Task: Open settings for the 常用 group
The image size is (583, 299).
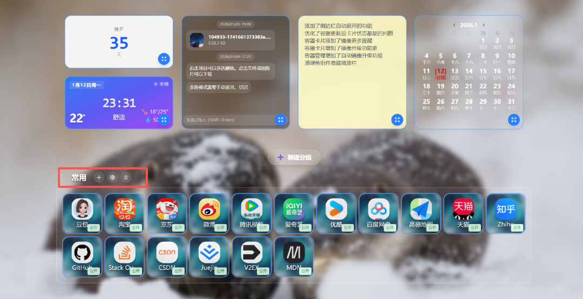Action: coord(112,178)
